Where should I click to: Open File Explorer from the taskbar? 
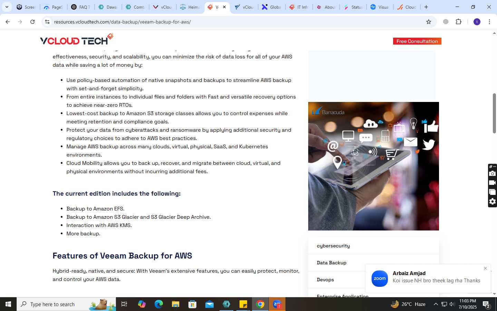[176, 304]
